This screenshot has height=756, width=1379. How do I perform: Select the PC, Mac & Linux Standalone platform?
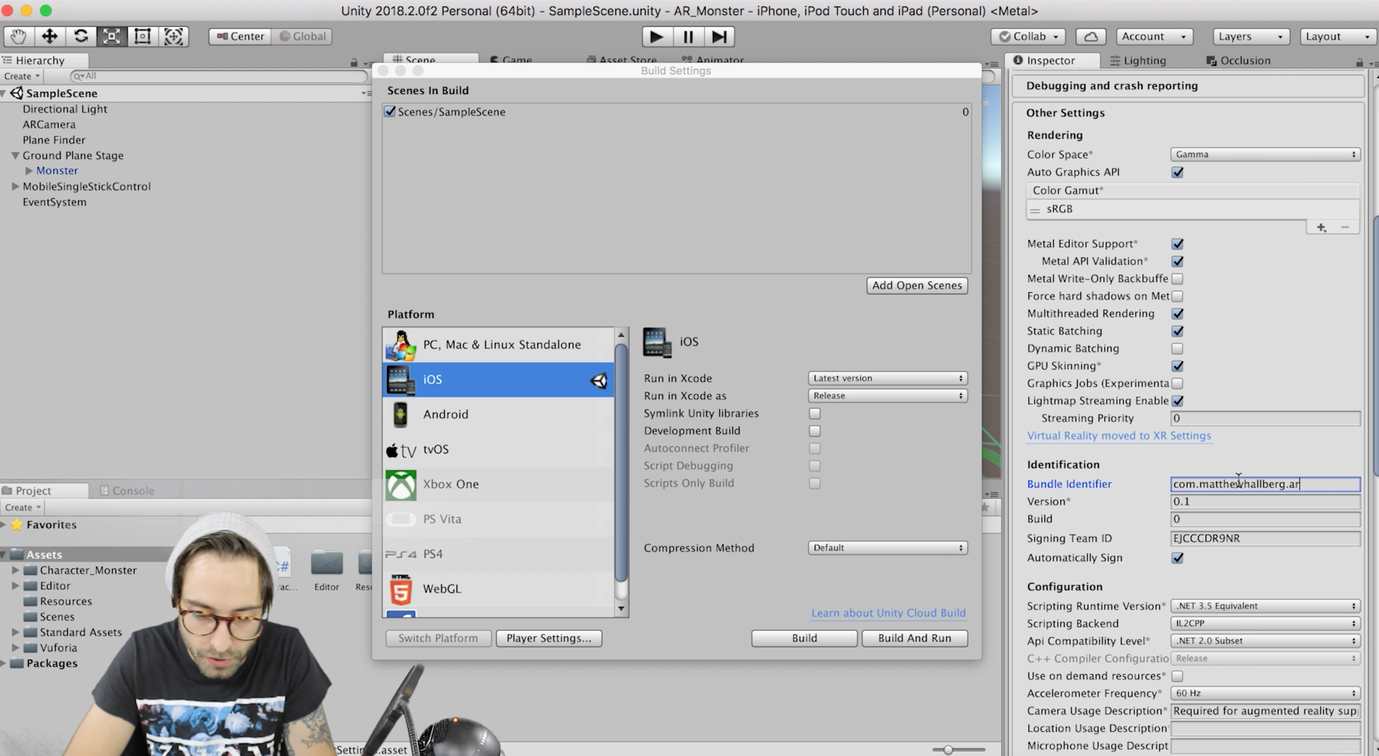[x=498, y=344]
